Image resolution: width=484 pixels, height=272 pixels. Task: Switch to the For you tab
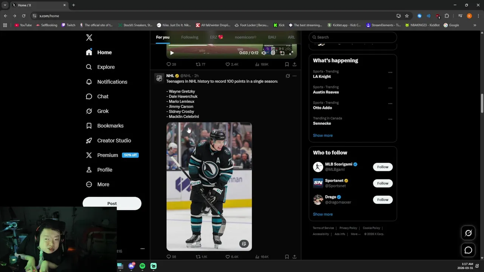pos(163,37)
